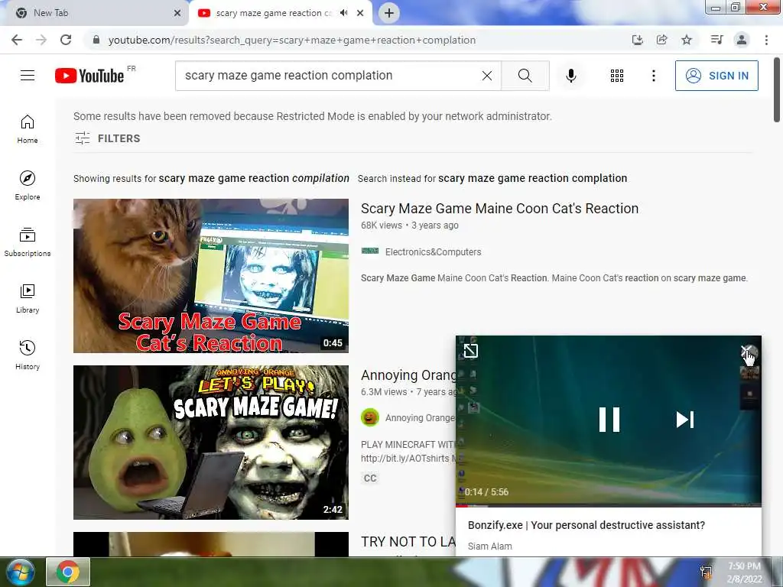The width and height of the screenshot is (783, 587).
Task: Bookmark this page with the star icon
Action: coord(687,40)
